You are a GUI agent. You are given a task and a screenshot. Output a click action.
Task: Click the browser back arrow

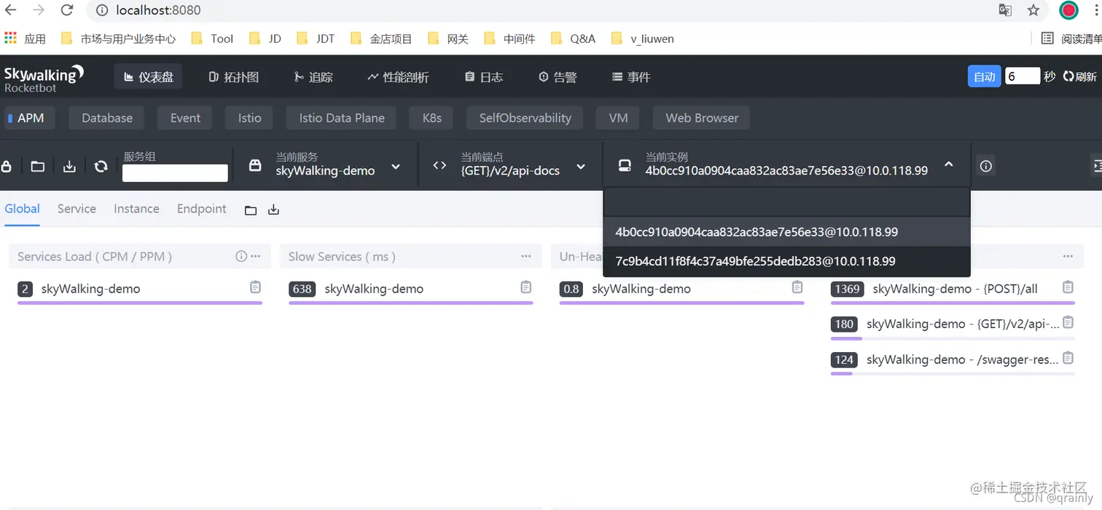[11, 10]
